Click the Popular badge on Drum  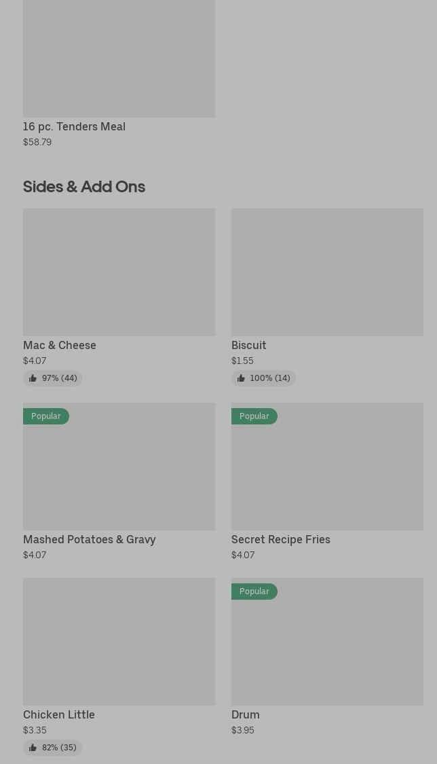tap(254, 592)
